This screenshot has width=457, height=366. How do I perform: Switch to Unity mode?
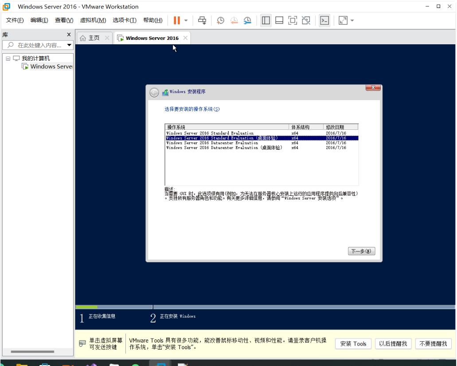306,20
